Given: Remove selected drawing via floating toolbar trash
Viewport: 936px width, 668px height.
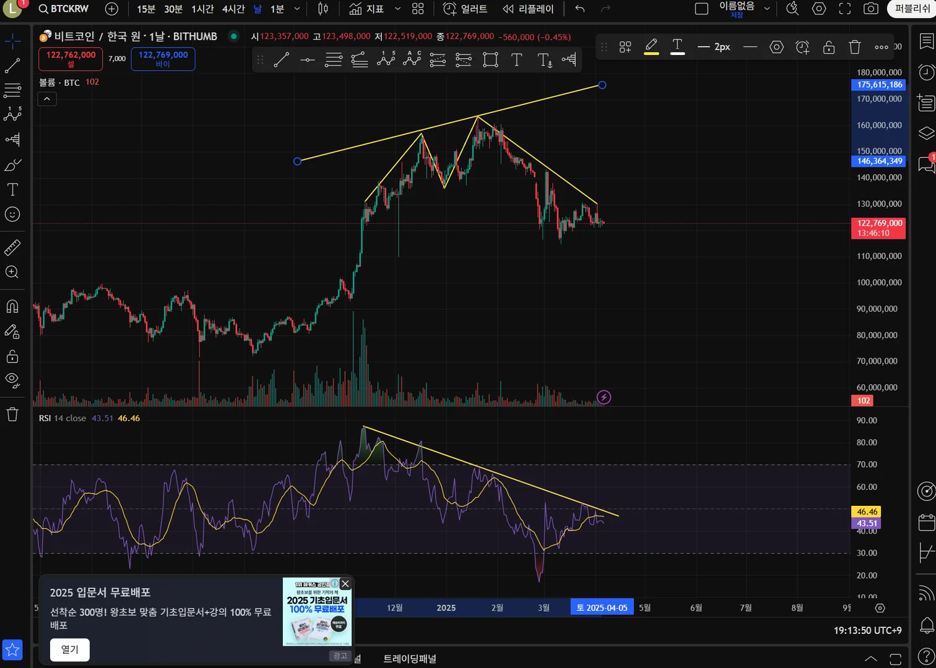Looking at the screenshot, I should pos(855,47).
